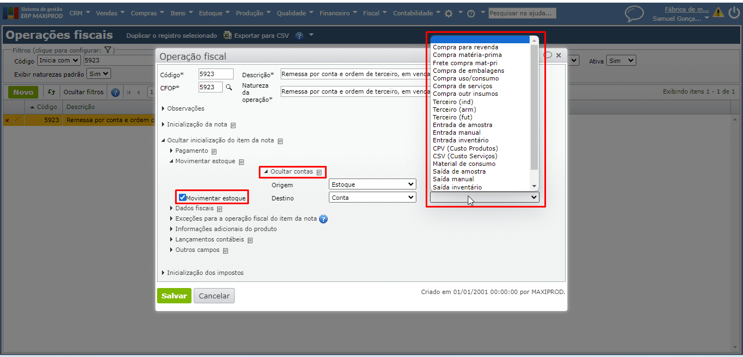Click the Salvar button
The width and height of the screenshot is (743, 357).
[174, 296]
